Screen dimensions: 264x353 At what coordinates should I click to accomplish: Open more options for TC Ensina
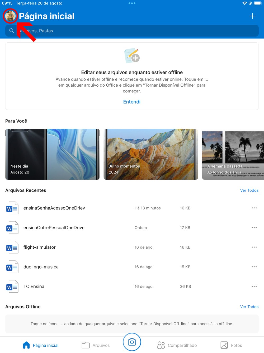(x=254, y=286)
